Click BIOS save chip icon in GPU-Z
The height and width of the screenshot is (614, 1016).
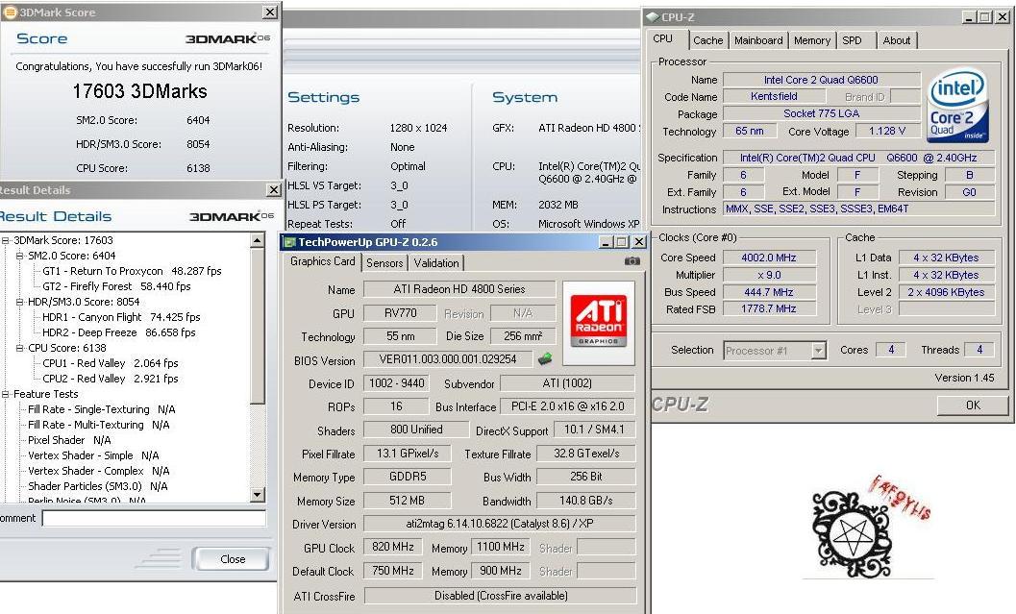click(545, 358)
